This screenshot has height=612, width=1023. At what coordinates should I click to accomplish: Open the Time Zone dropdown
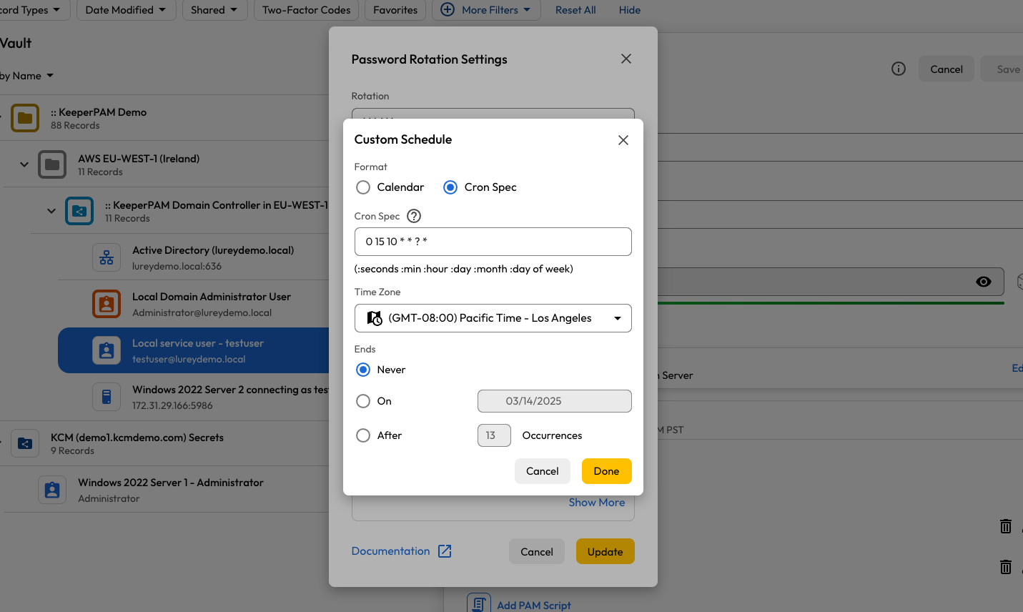pos(493,318)
